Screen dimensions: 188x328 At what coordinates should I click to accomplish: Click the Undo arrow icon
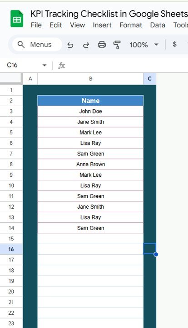[70, 45]
